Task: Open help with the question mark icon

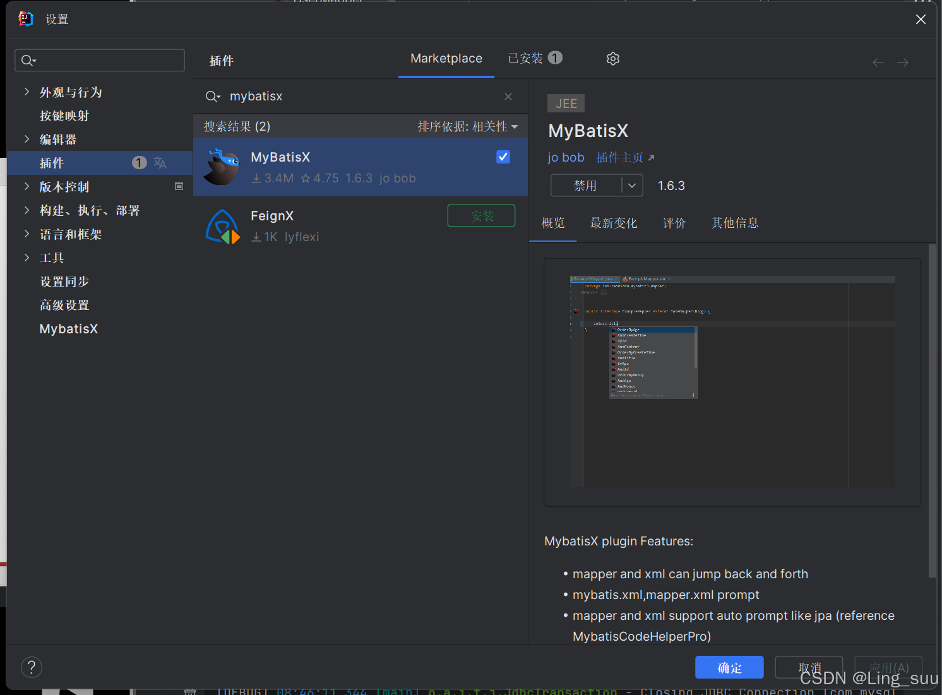Action: click(x=32, y=667)
